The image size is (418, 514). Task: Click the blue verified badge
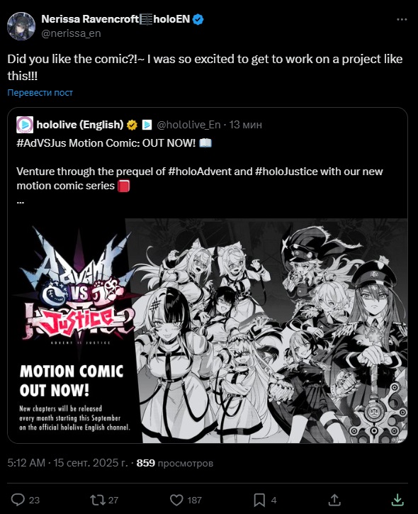click(x=198, y=19)
